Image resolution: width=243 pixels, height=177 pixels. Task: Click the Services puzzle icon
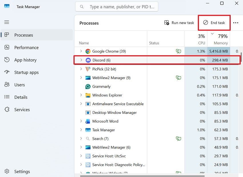[x=7, y=109]
